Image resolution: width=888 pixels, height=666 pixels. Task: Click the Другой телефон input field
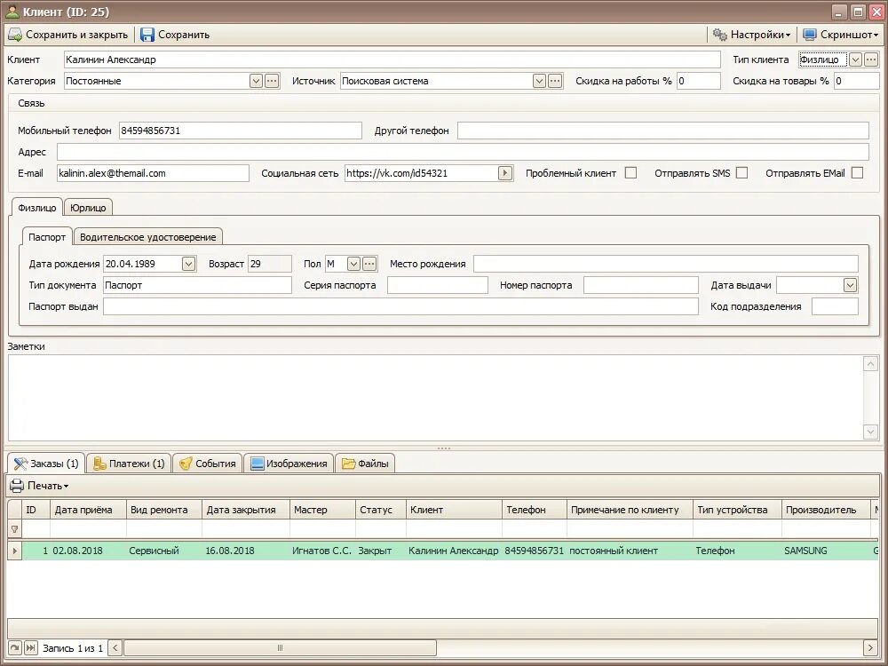click(x=662, y=131)
